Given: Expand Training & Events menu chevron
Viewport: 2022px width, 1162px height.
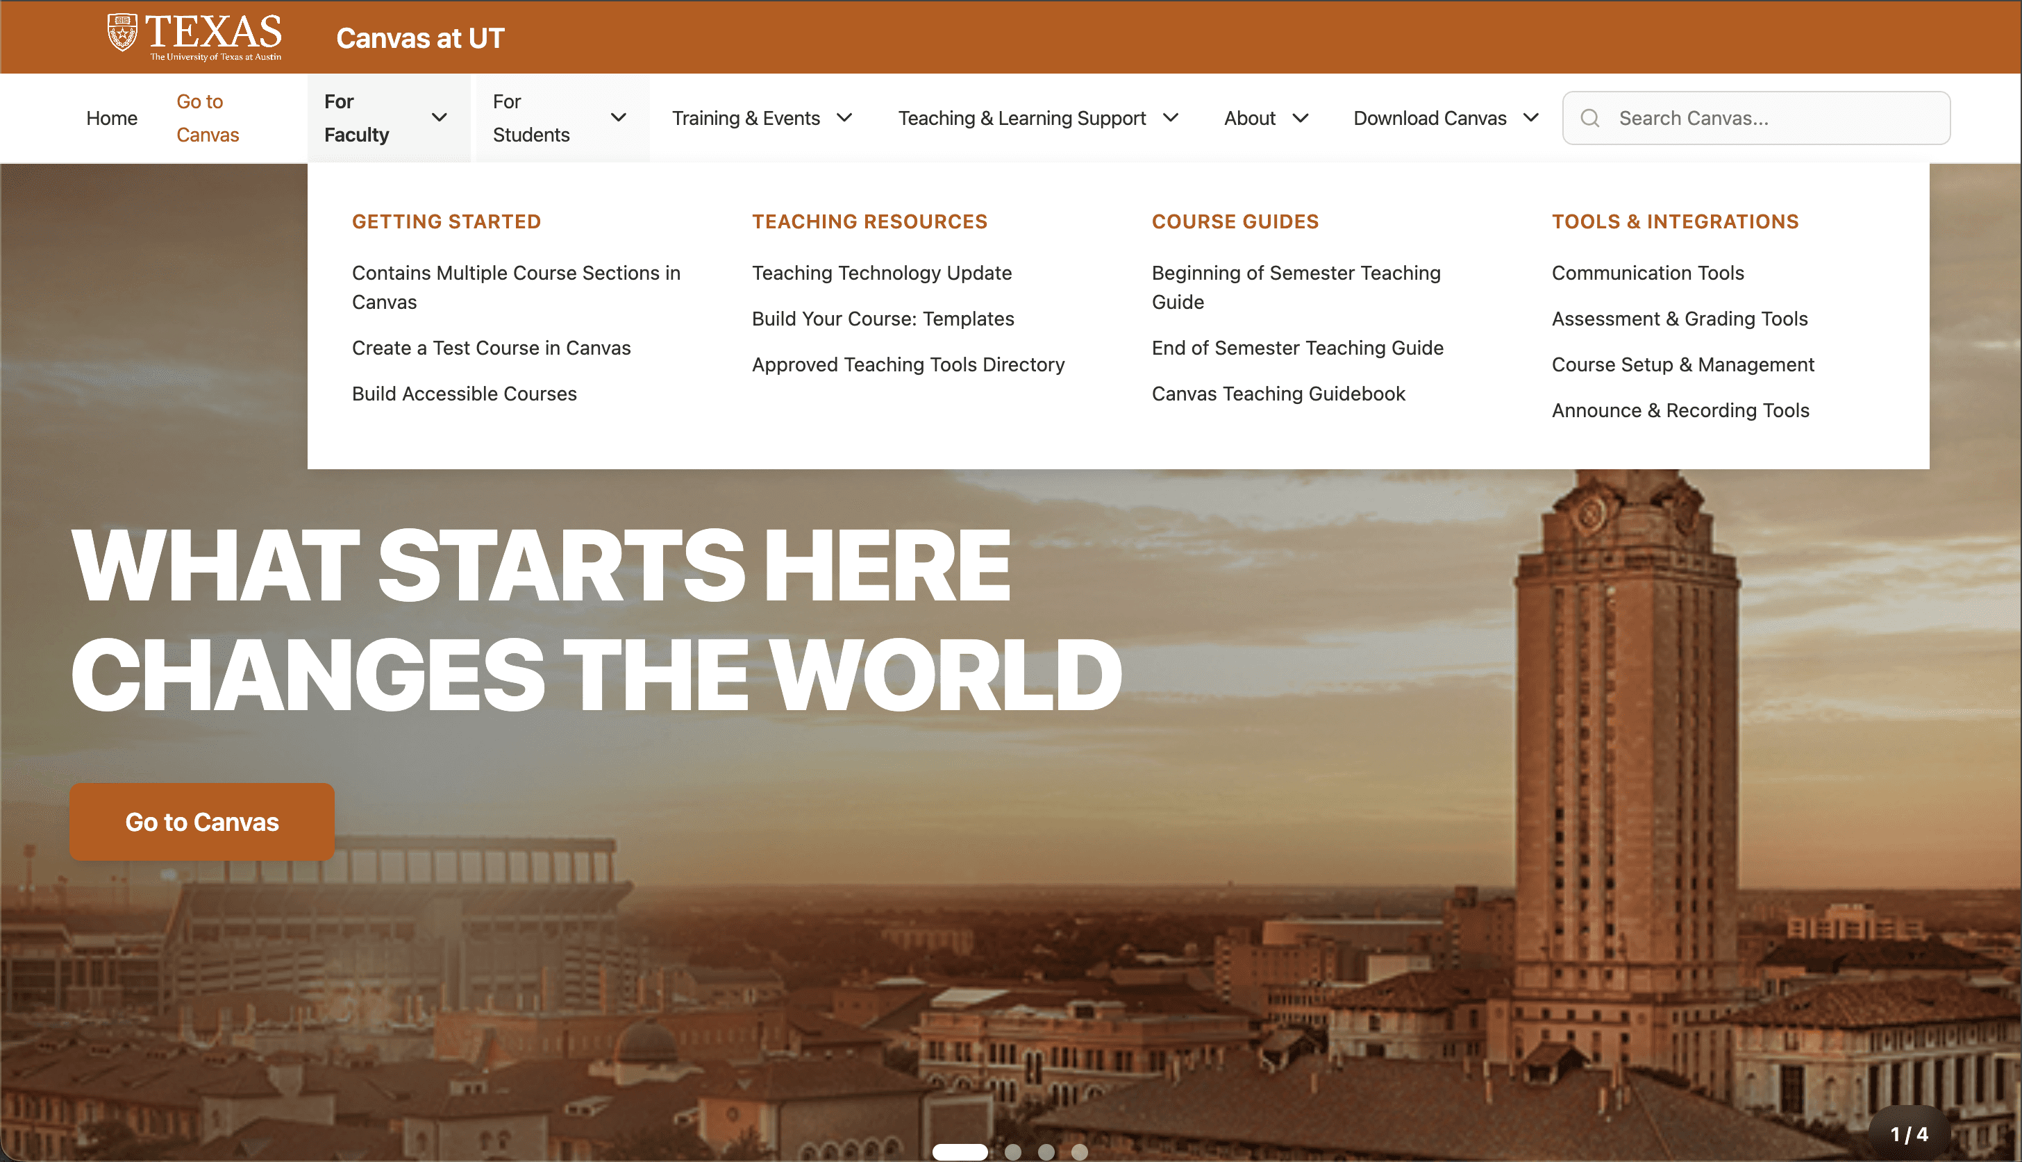Looking at the screenshot, I should (844, 118).
